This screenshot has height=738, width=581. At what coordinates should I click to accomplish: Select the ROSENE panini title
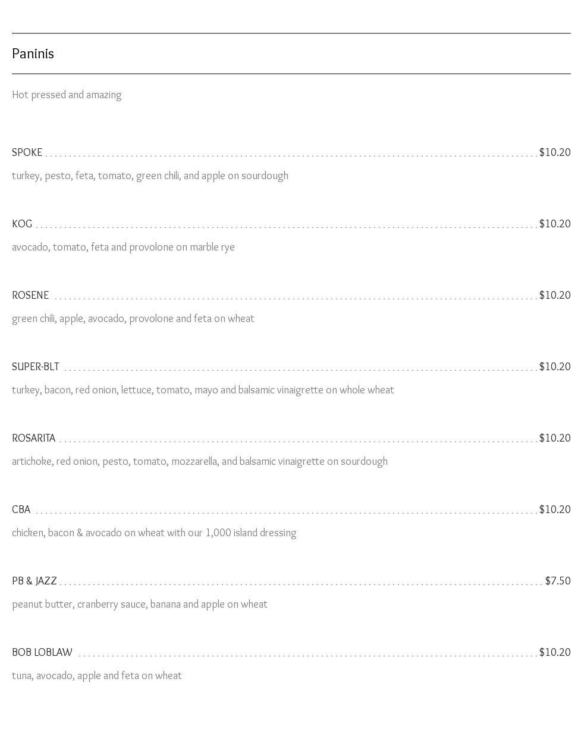point(30,295)
